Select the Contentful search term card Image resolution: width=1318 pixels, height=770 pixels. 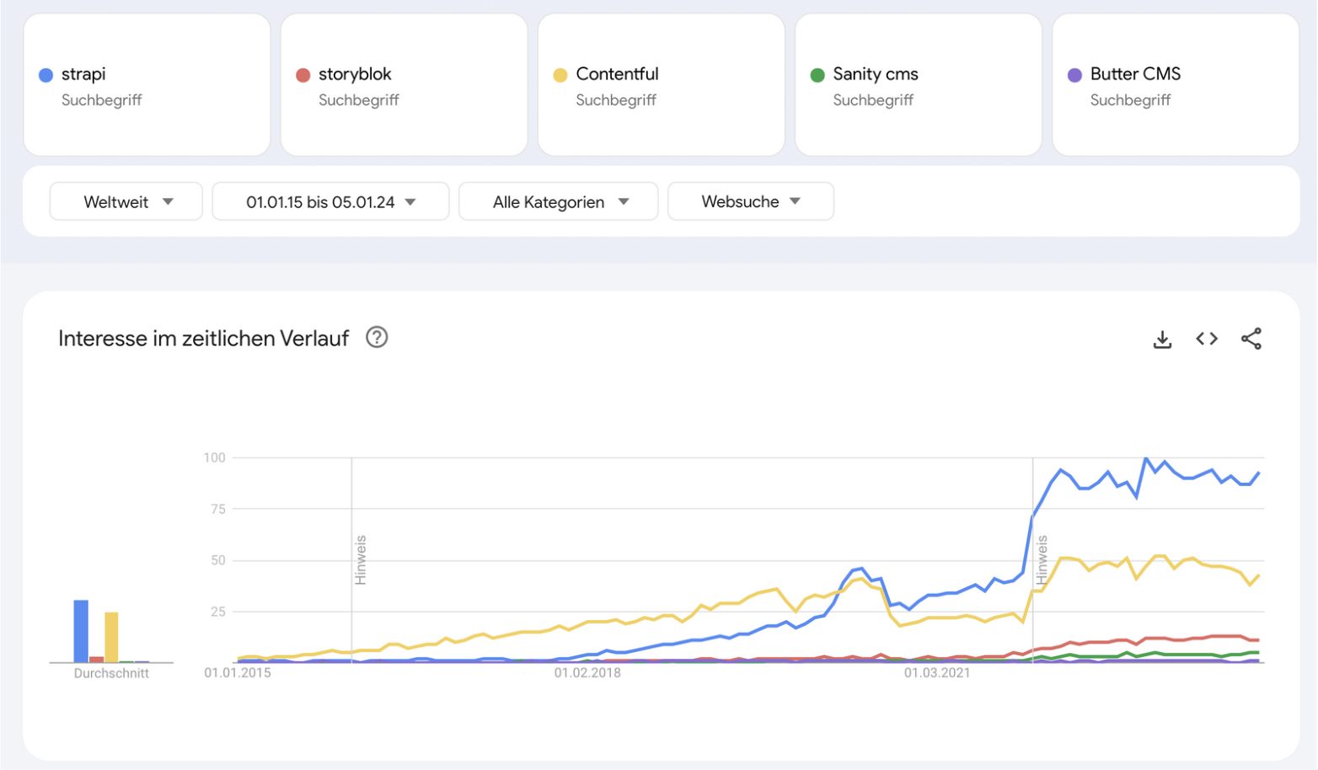point(662,84)
